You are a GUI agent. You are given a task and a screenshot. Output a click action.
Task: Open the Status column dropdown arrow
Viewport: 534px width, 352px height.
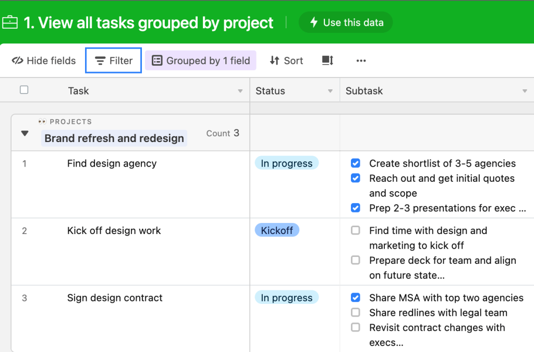pyautogui.click(x=330, y=91)
